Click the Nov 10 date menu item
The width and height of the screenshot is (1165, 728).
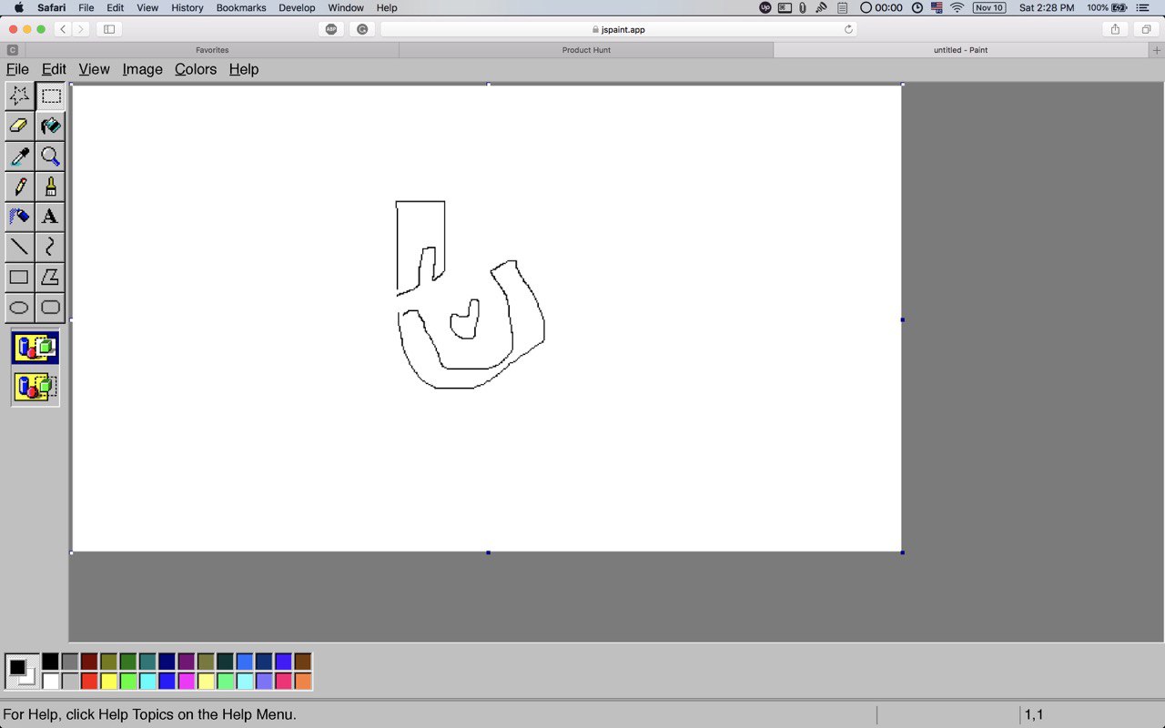pos(988,7)
